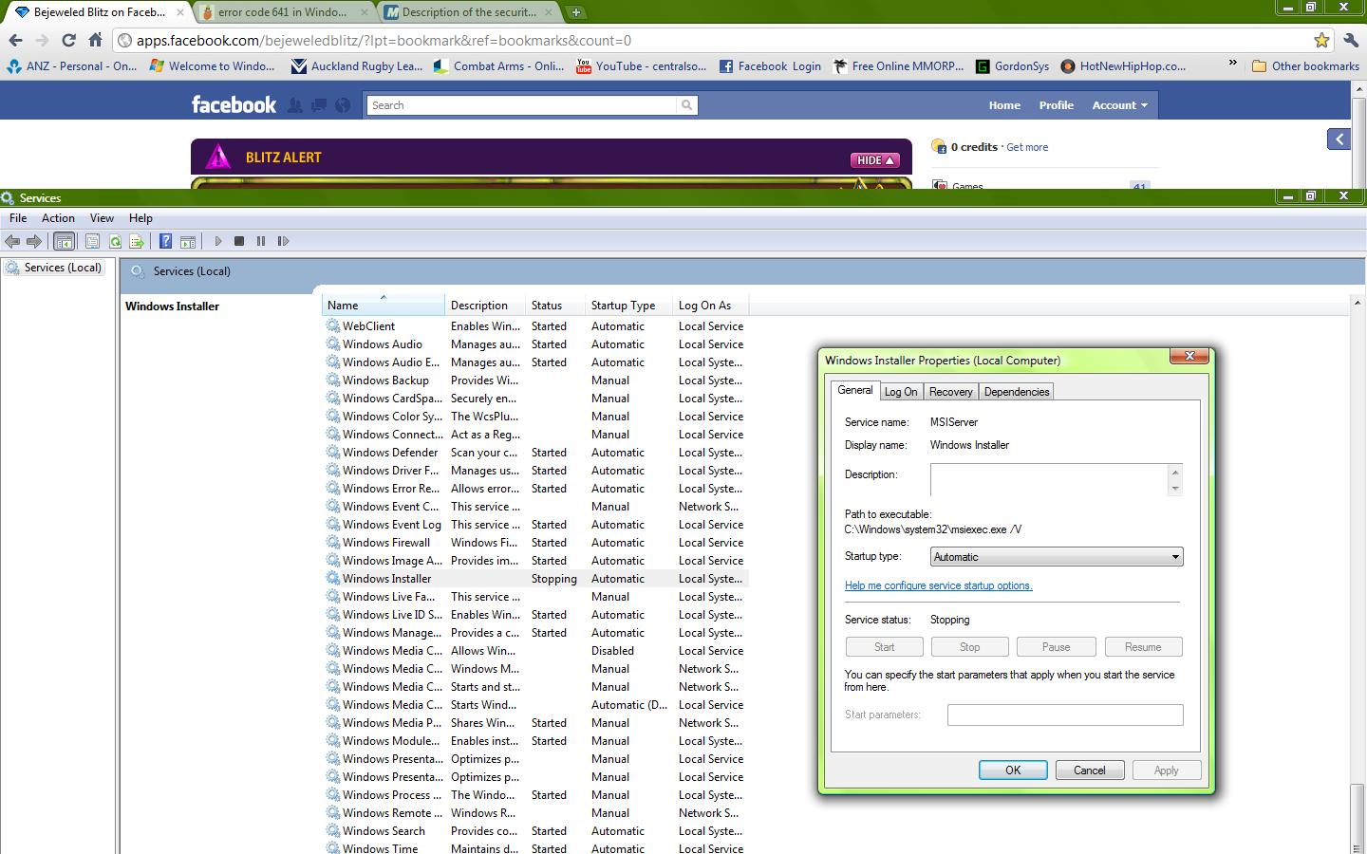The width and height of the screenshot is (1367, 854).
Task: Click the service startup options help link
Action: pos(938,585)
